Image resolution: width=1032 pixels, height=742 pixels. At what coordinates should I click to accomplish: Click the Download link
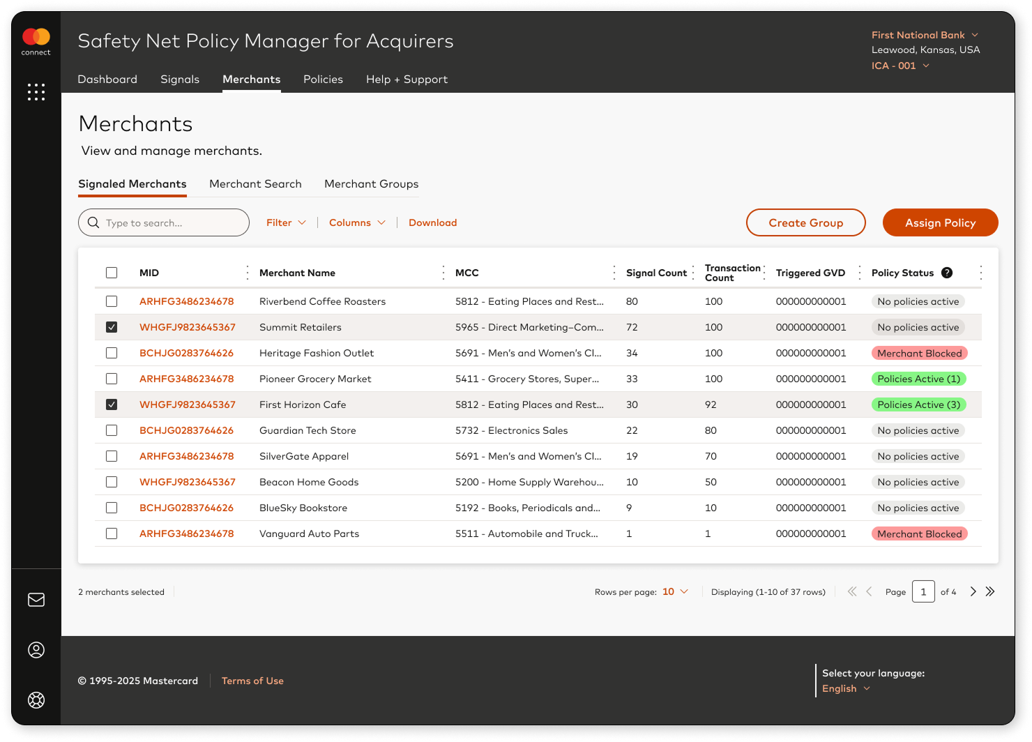tap(433, 222)
